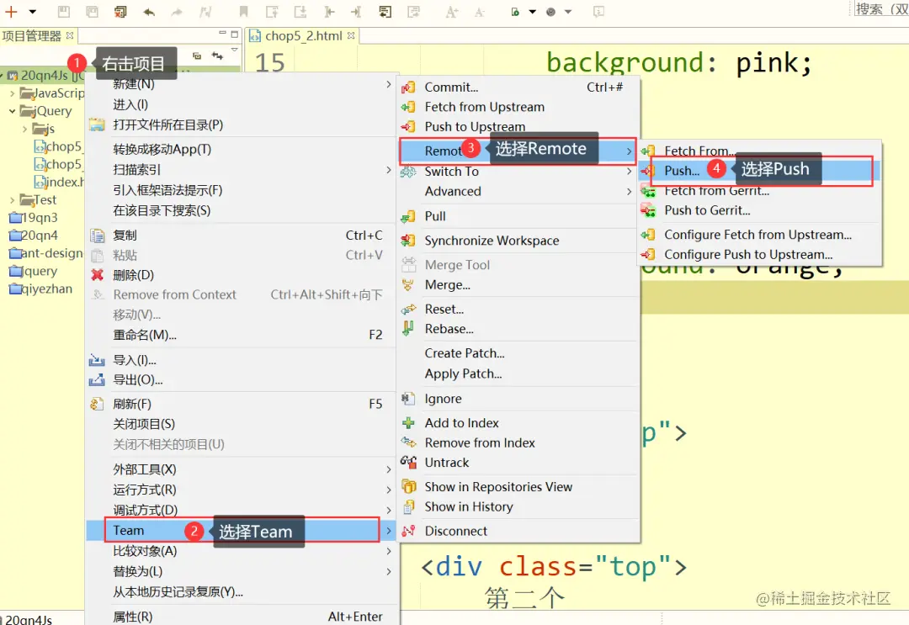Open the Switch To submenu
Image resolution: width=909 pixels, height=625 pixels.
(x=518, y=172)
